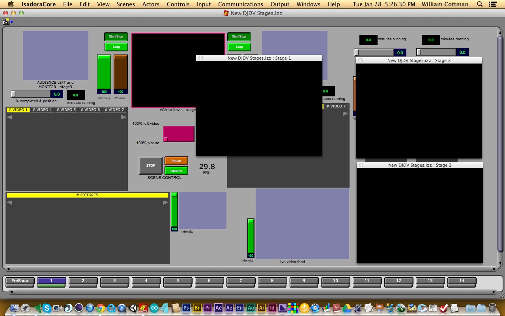Toggle Start/Stop beside AUDIENCE LEFT monitor
This screenshot has width=505, height=316.
[116, 37]
